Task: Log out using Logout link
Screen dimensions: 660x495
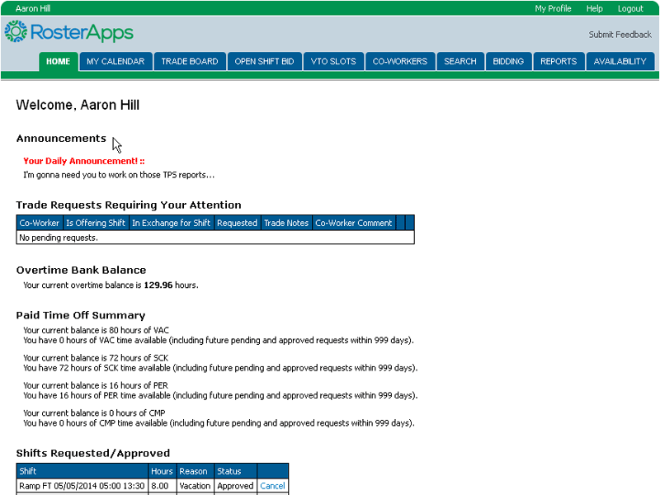Action: 630,8
